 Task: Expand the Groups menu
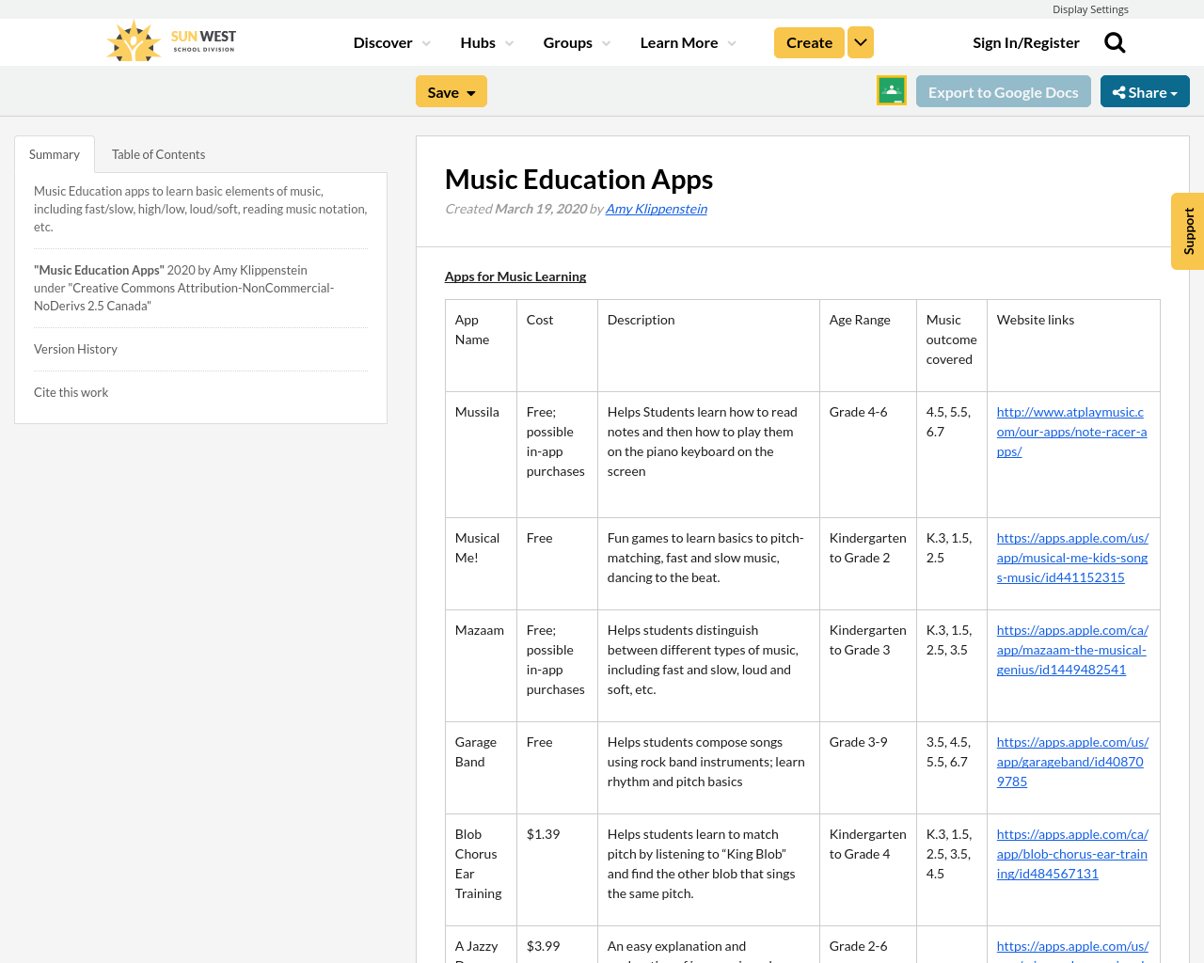click(x=577, y=42)
